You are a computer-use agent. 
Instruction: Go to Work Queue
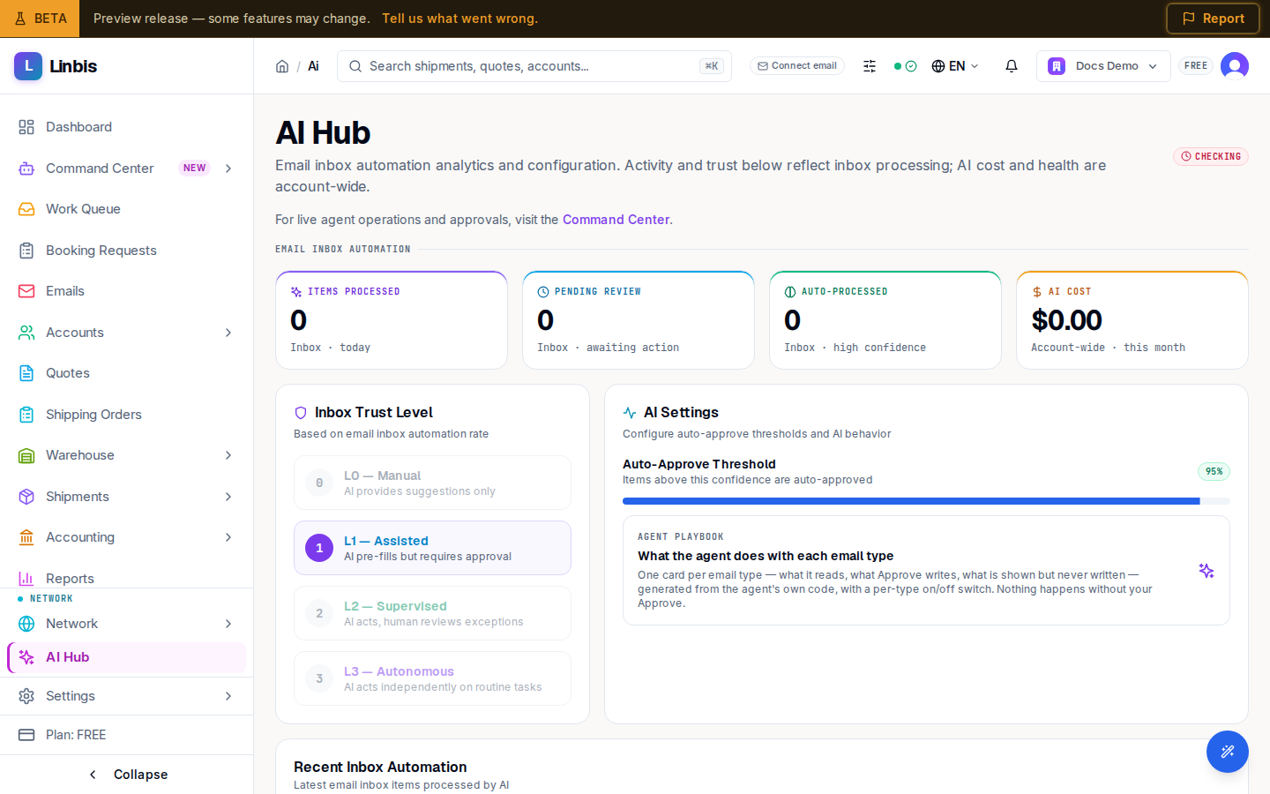126,209
